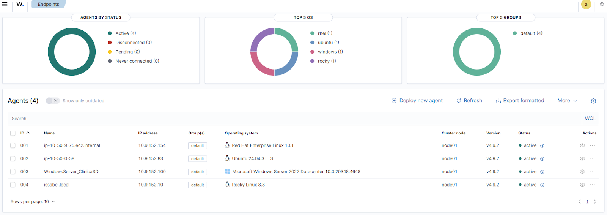Image resolution: width=607 pixels, height=215 pixels.
Task: Expand the More dropdown menu
Action: (567, 101)
